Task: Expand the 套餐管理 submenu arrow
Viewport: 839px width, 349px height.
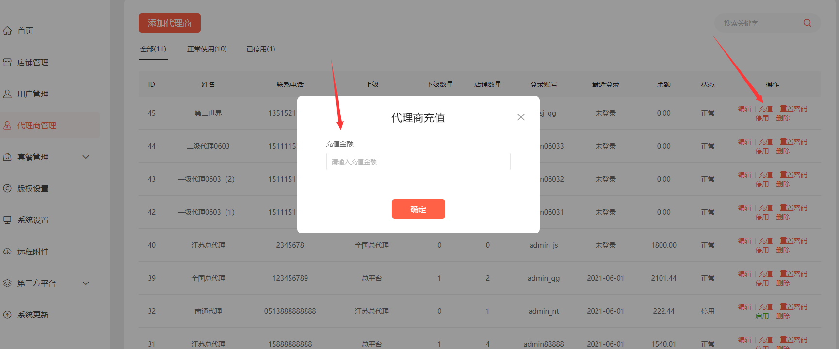Action: (x=86, y=157)
